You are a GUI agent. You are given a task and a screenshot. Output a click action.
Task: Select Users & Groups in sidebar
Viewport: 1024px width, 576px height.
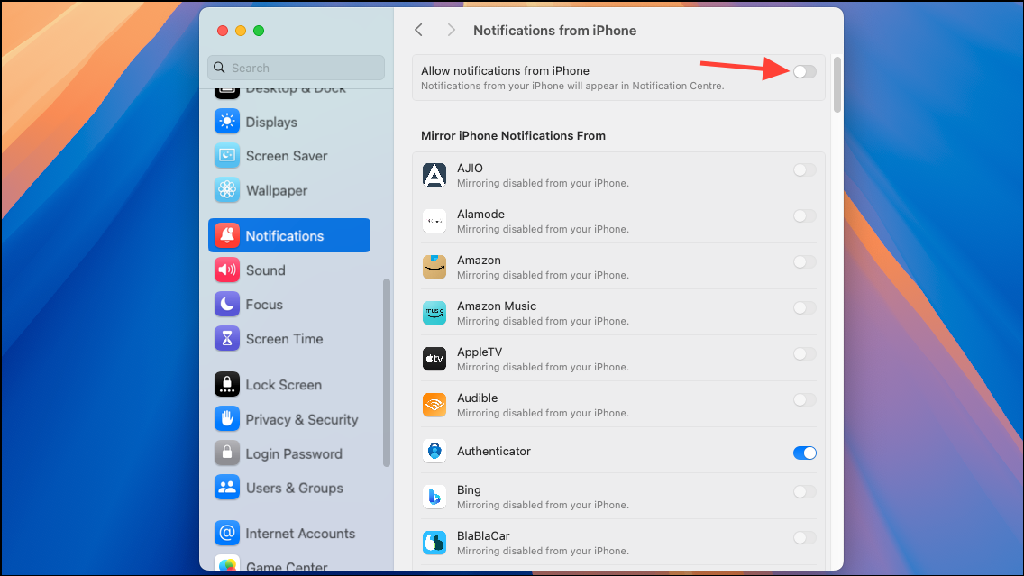coord(289,488)
